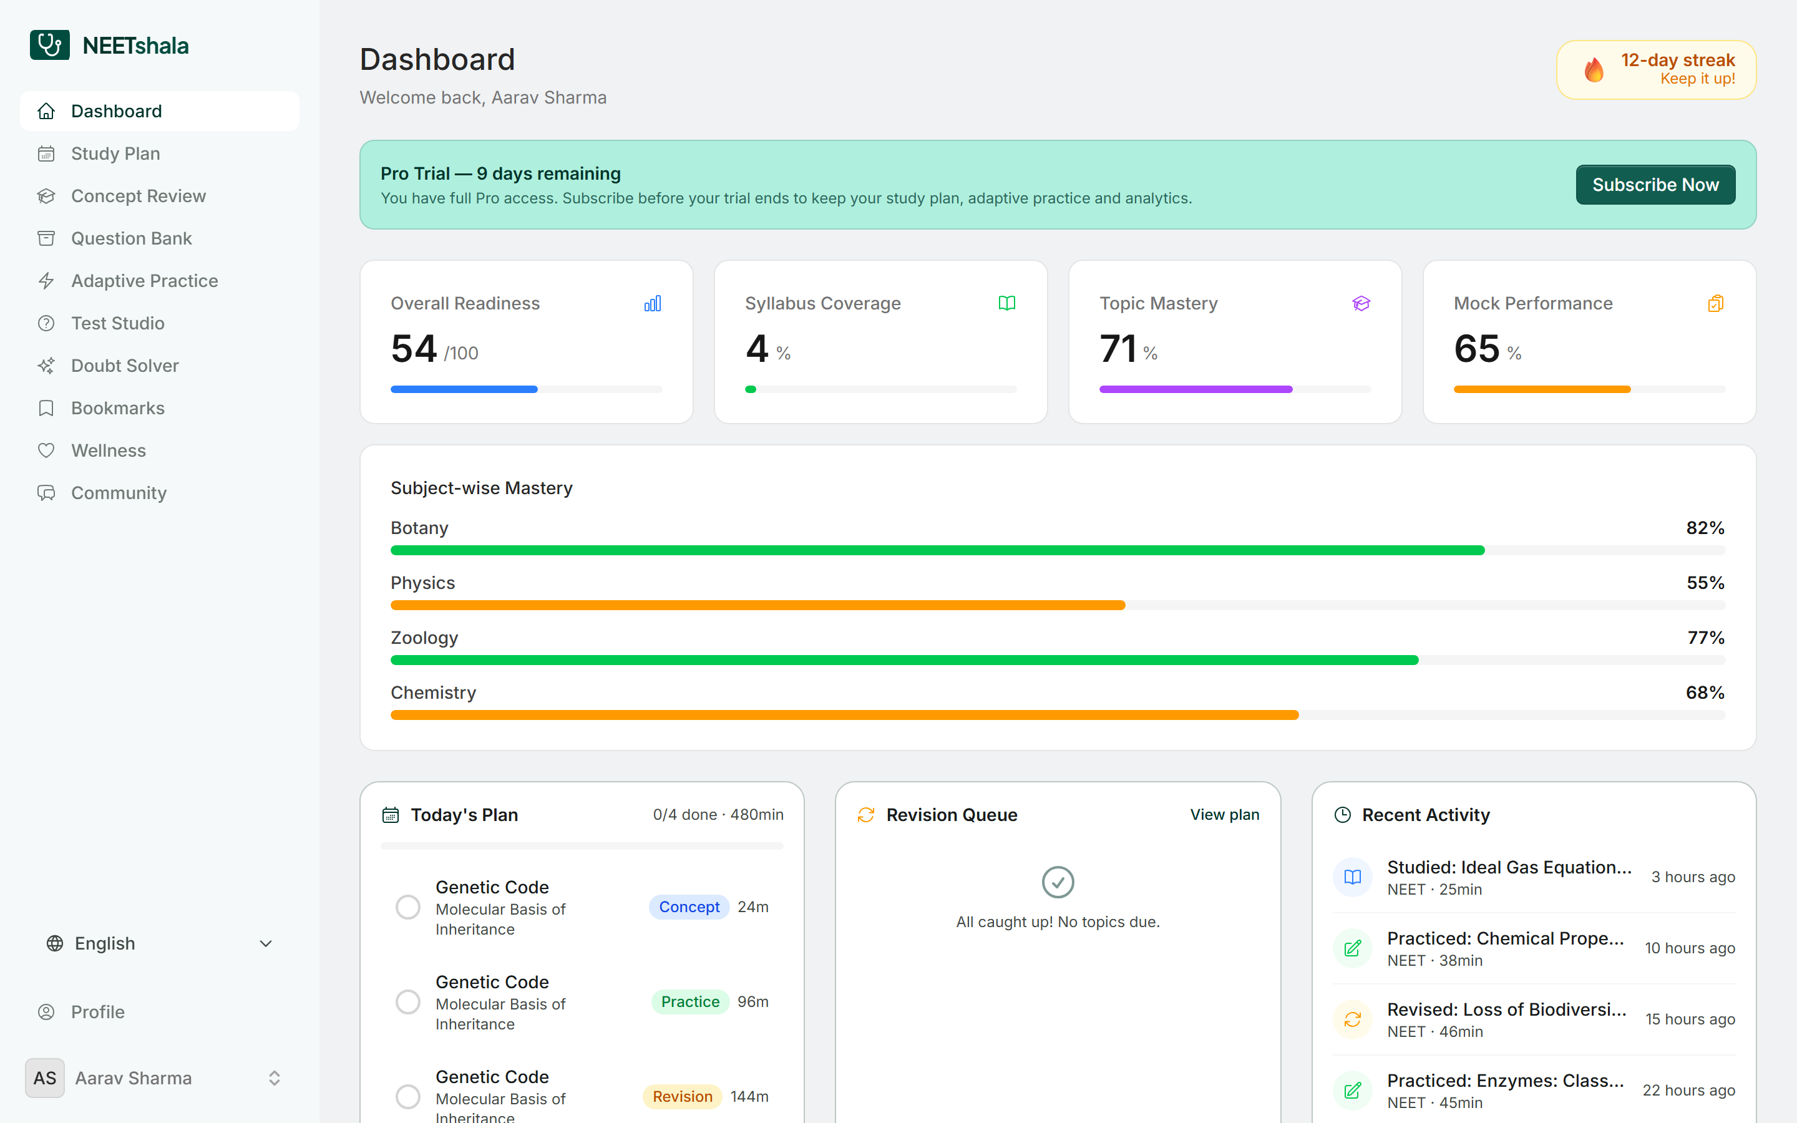The width and height of the screenshot is (1797, 1123).
Task: Click the Physics mastery progress bar
Action: click(1058, 605)
